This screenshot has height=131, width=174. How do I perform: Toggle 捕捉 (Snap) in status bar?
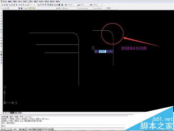pyautogui.click(x=20, y=129)
